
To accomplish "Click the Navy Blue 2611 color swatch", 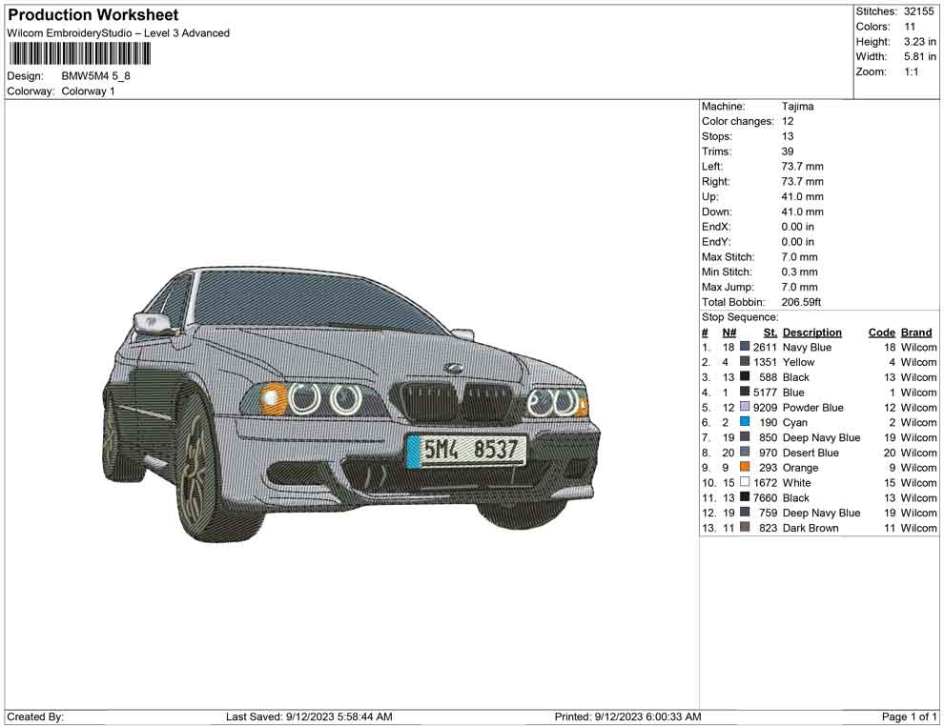I will [745, 347].
